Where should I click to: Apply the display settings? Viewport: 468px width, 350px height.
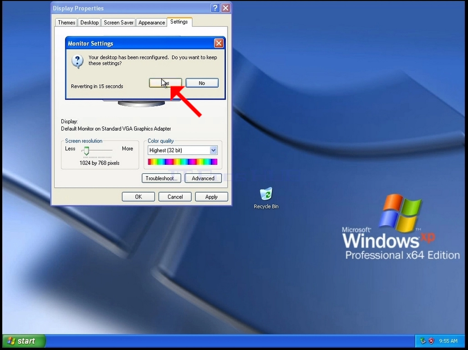click(x=212, y=197)
